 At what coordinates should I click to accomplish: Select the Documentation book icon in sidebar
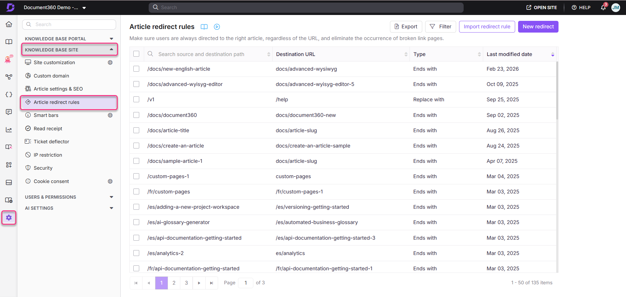pyautogui.click(x=9, y=42)
